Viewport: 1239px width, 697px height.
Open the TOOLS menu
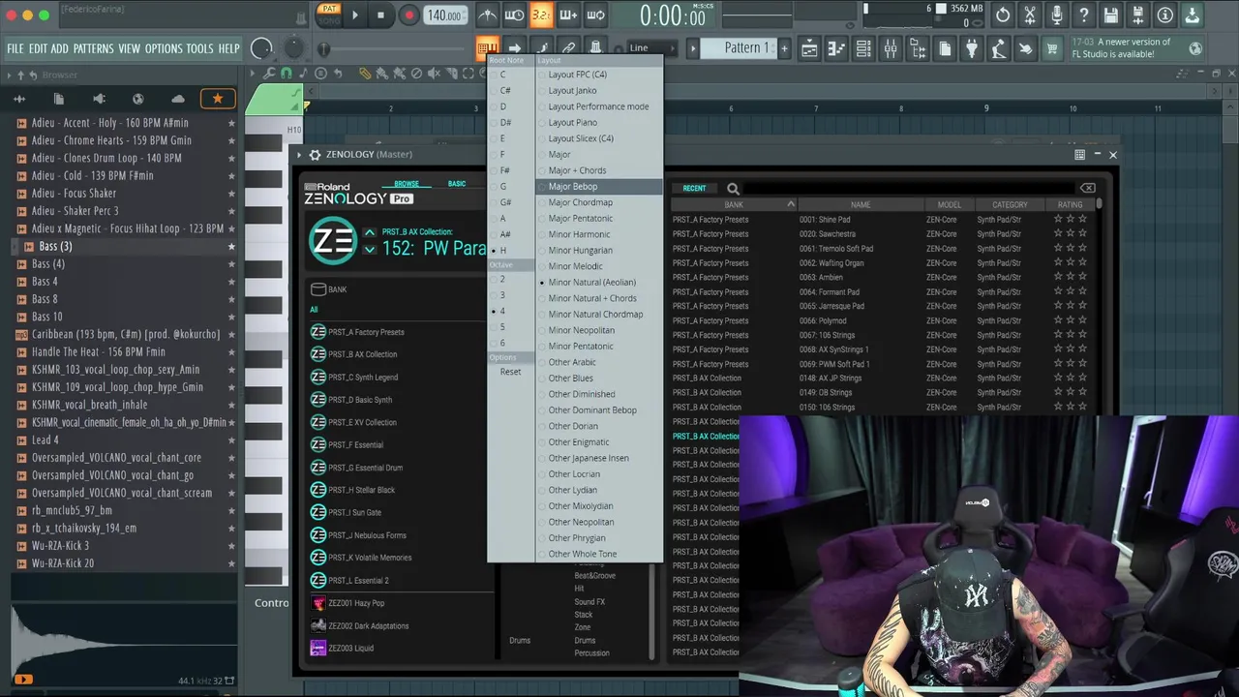click(199, 48)
